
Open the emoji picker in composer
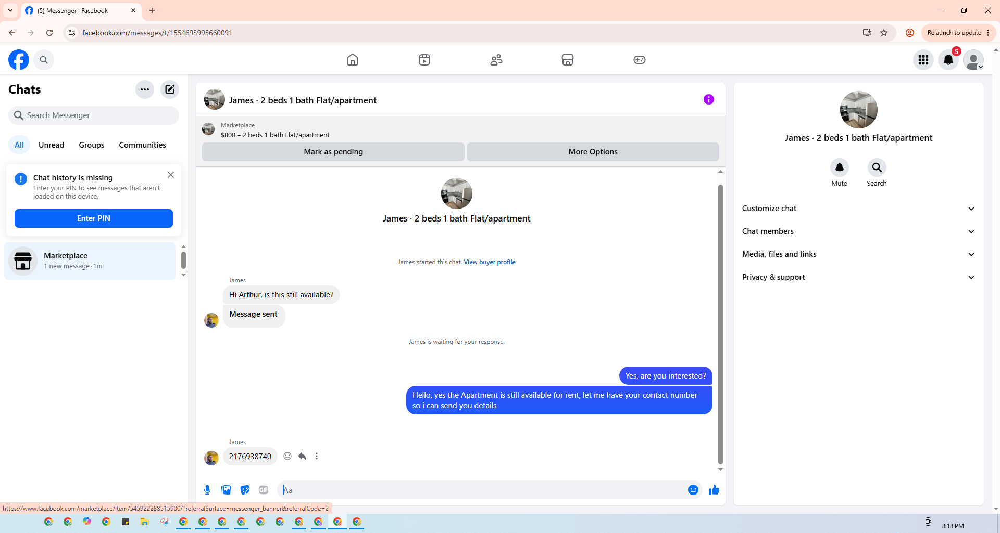693,490
